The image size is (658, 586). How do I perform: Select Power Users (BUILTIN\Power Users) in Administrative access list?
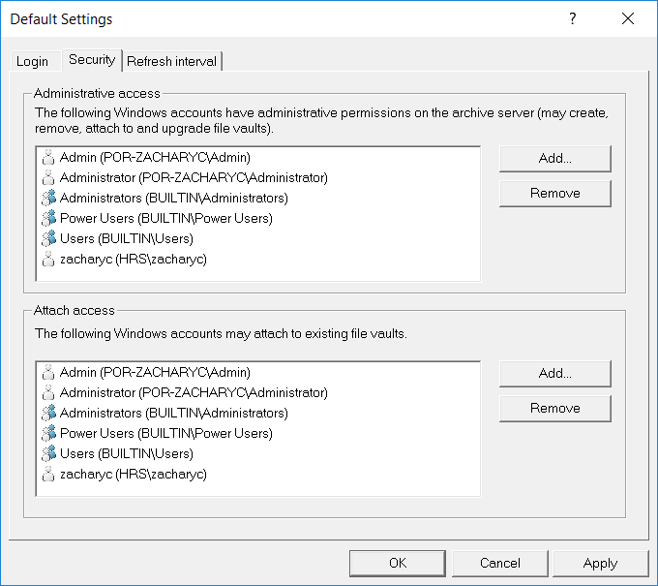pyautogui.click(x=166, y=218)
